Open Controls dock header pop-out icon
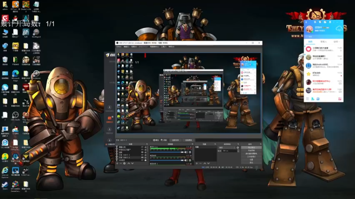355x199 pixels. click(x=260, y=144)
